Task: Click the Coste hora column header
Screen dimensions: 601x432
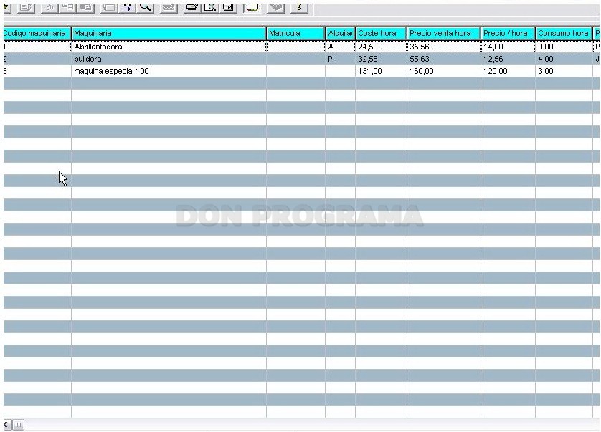Action: [x=381, y=34]
